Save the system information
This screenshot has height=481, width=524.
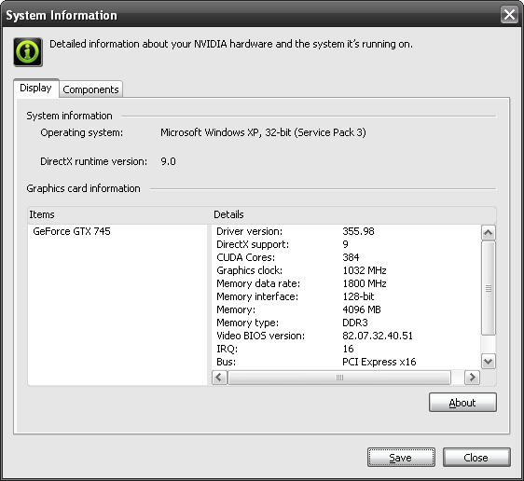coord(401,458)
